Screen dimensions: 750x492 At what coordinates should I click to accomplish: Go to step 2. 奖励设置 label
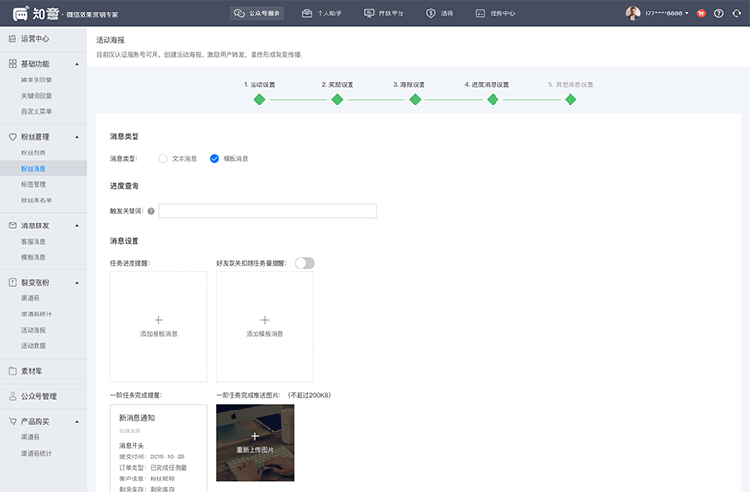coord(337,84)
